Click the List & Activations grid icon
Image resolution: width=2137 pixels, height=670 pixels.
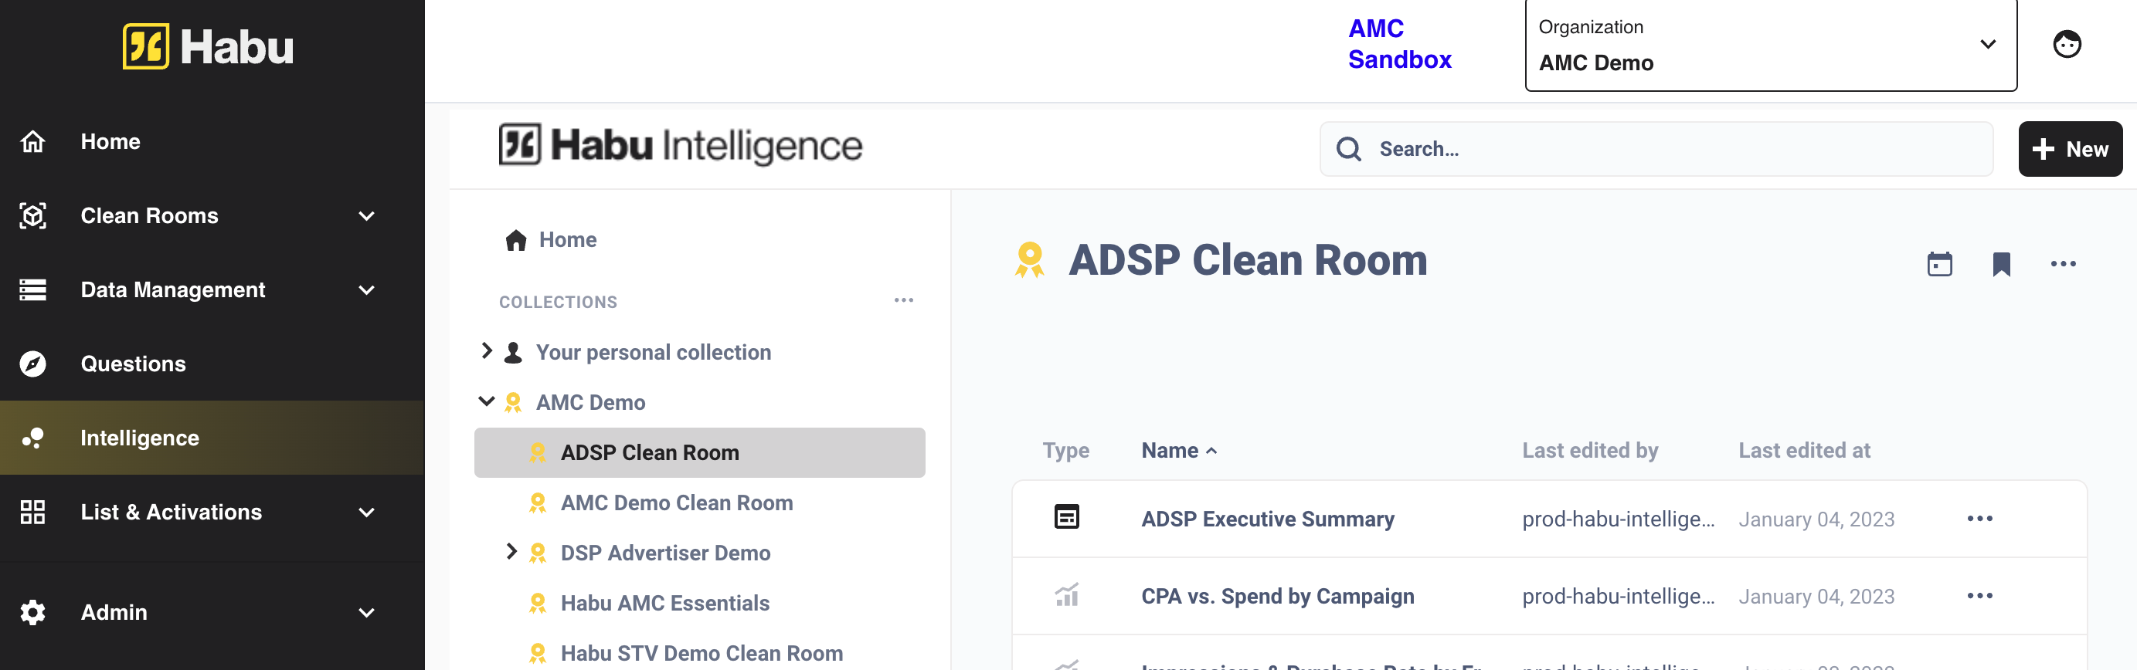(x=32, y=512)
